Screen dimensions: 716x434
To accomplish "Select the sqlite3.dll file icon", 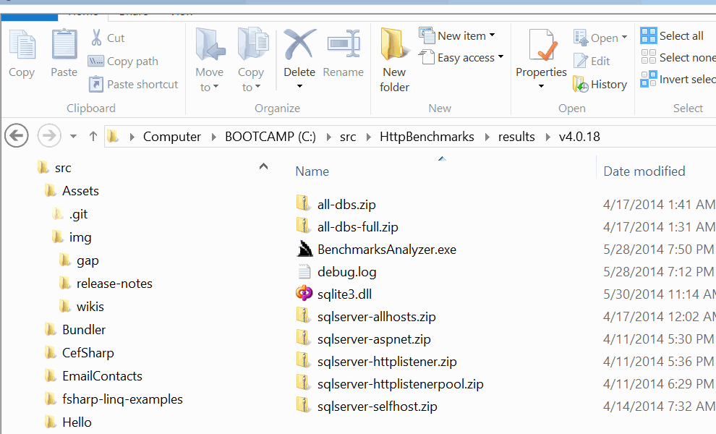I will (304, 293).
